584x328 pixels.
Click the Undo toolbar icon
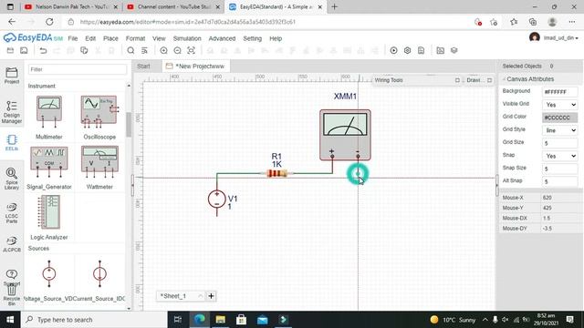coord(43,50)
